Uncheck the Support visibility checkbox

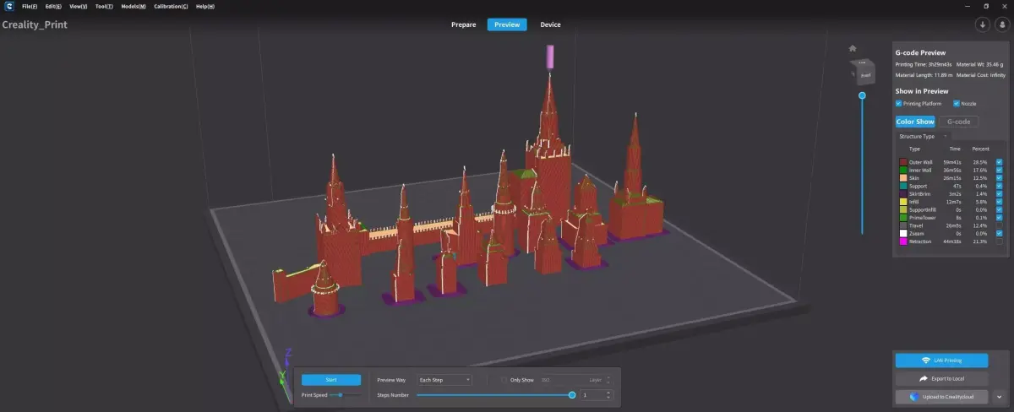pyautogui.click(x=999, y=186)
